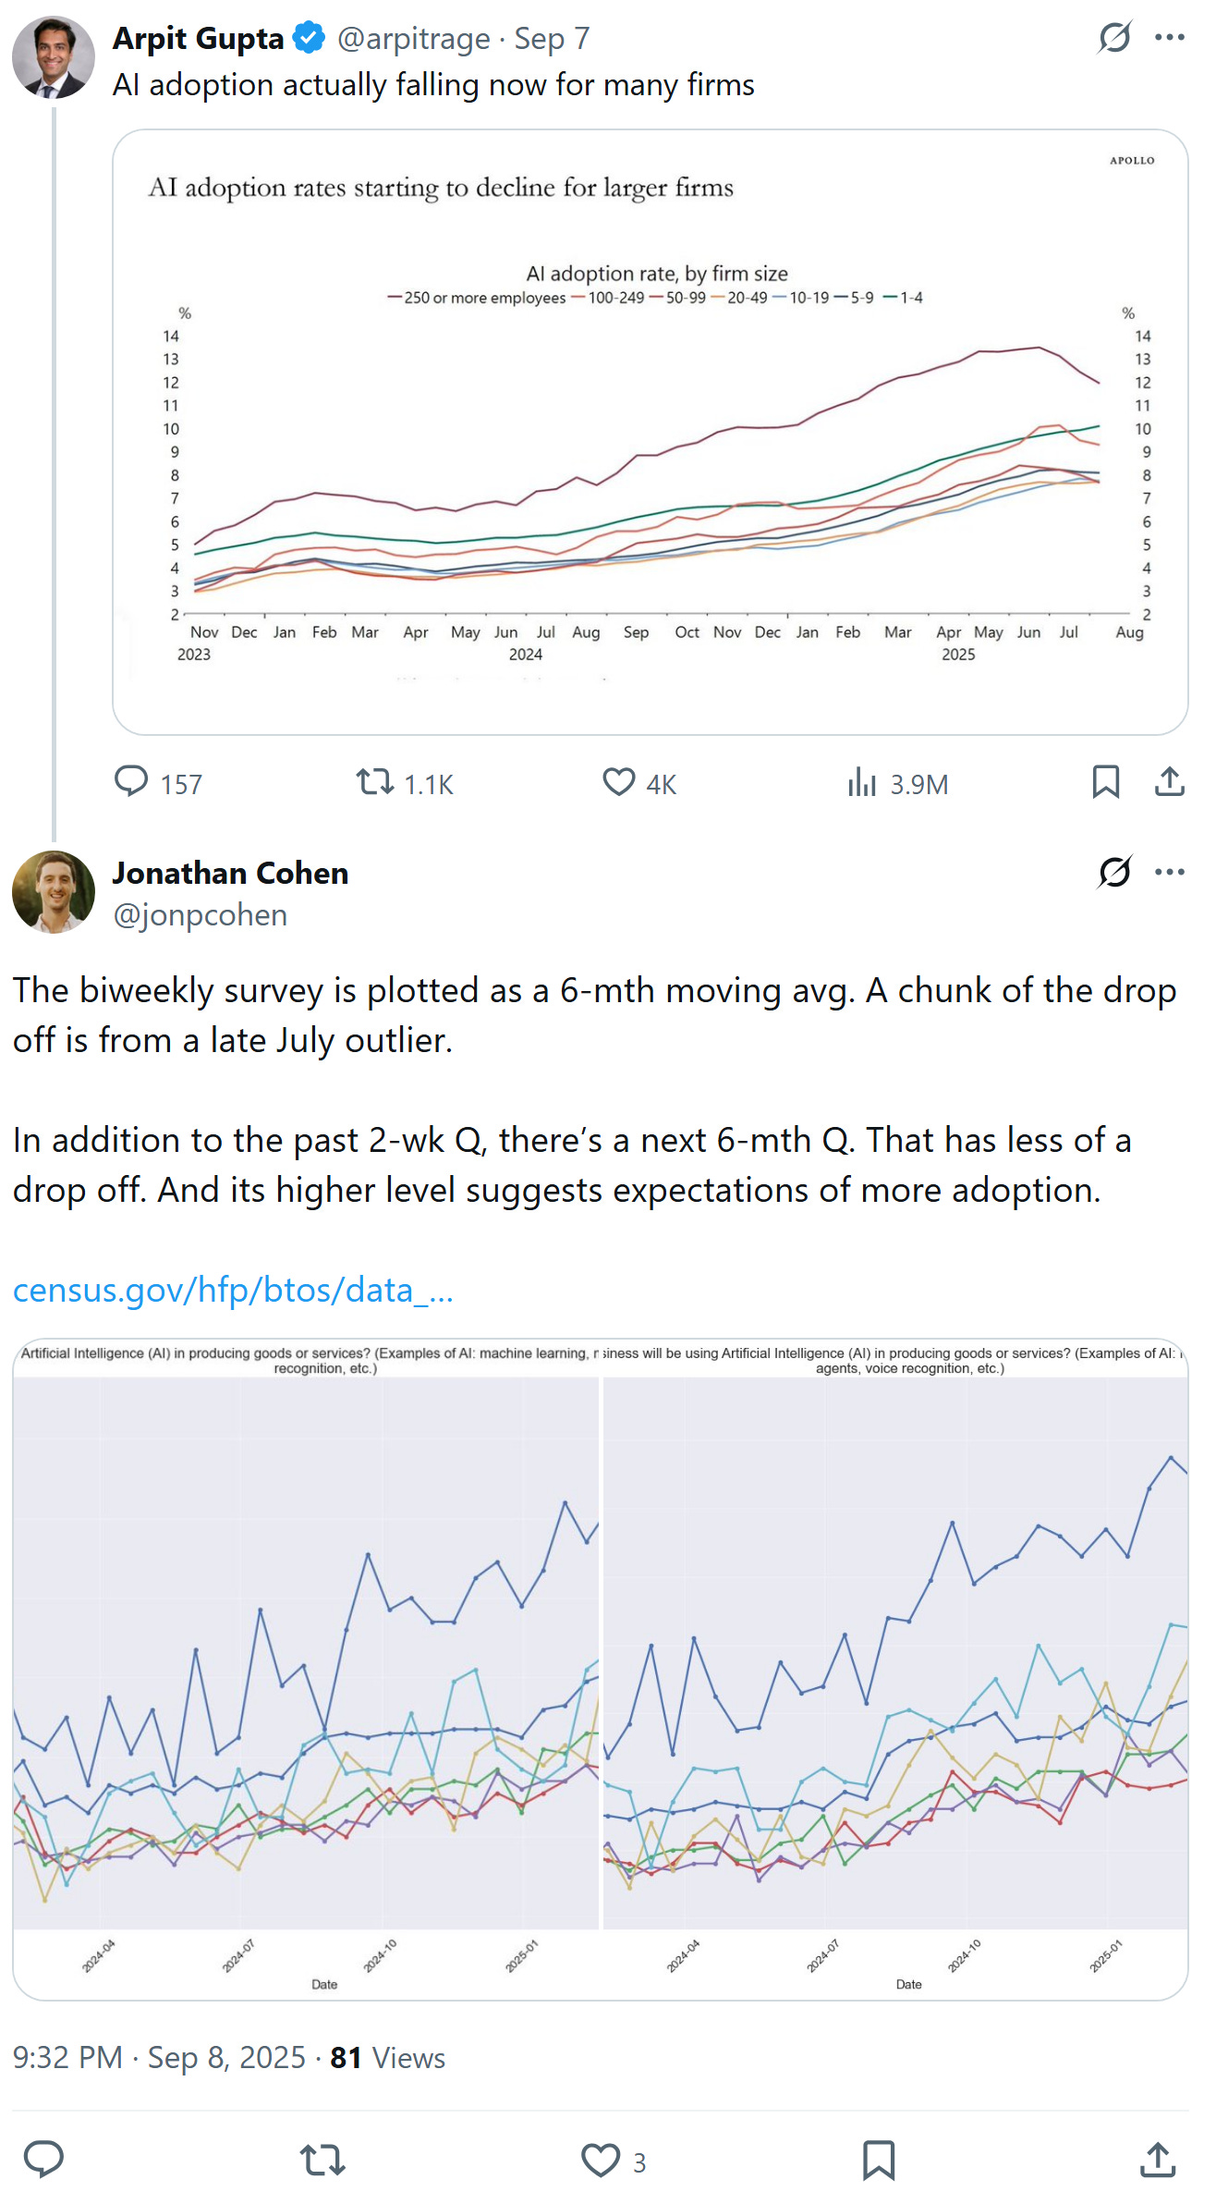Reply to Arpit's post with 157 replies
The height and width of the screenshot is (2204, 1216).
(131, 782)
